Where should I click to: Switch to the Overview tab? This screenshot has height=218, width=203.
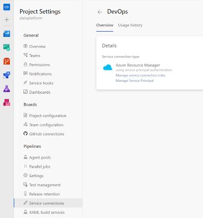click(x=105, y=25)
